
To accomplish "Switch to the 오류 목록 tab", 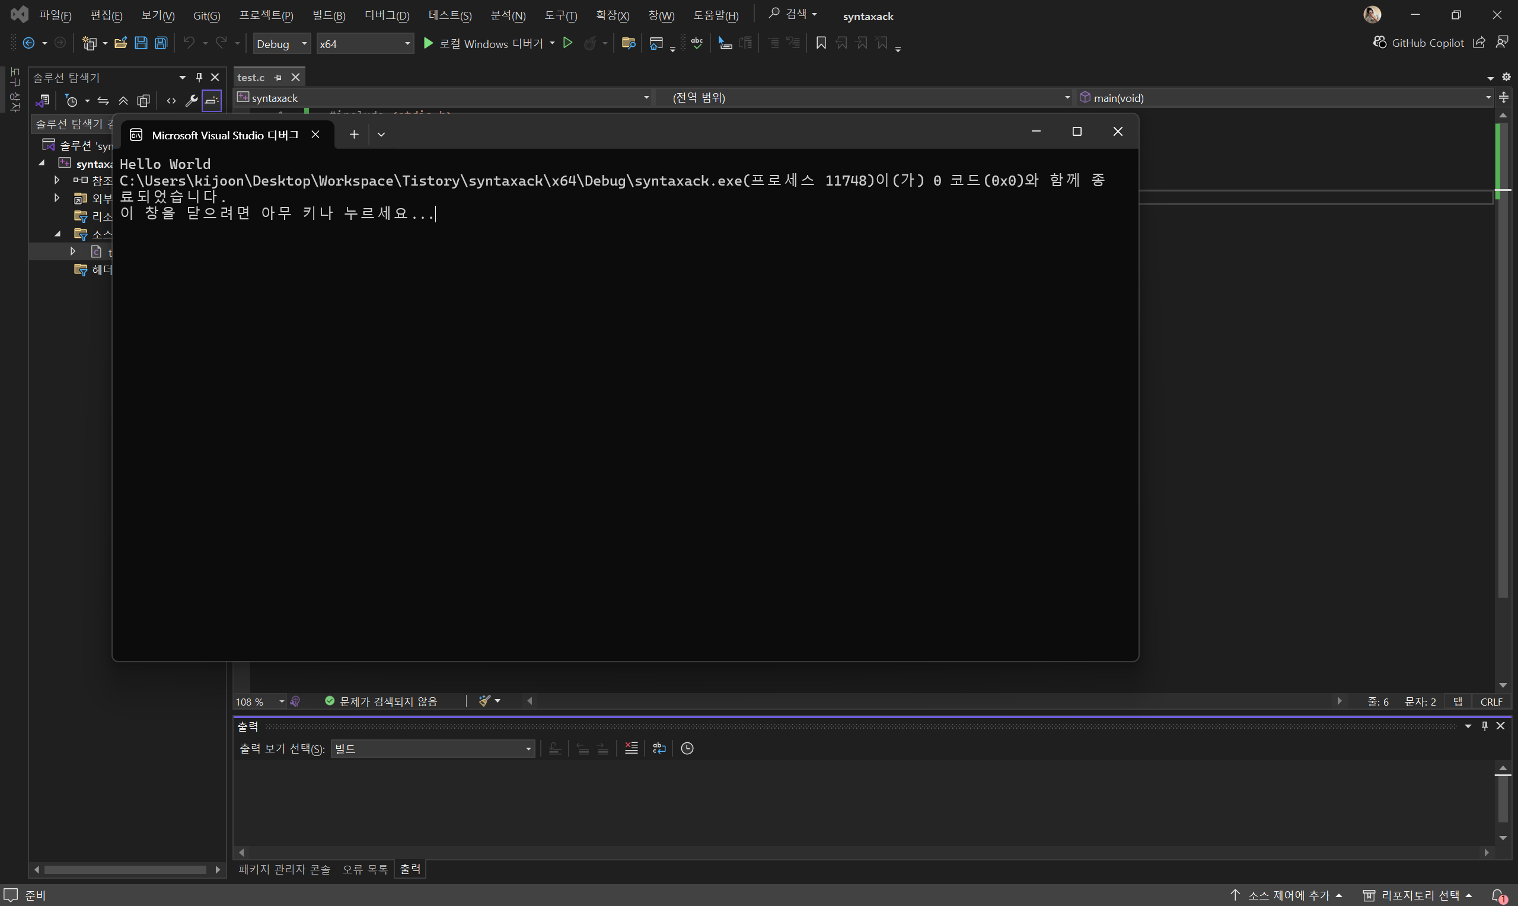I will pyautogui.click(x=365, y=869).
